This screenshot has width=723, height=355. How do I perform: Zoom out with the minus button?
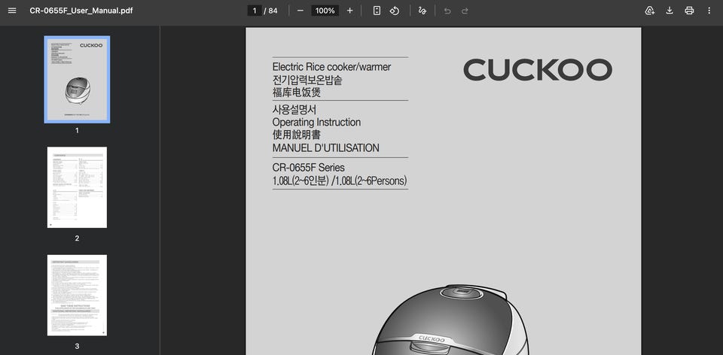tap(300, 11)
